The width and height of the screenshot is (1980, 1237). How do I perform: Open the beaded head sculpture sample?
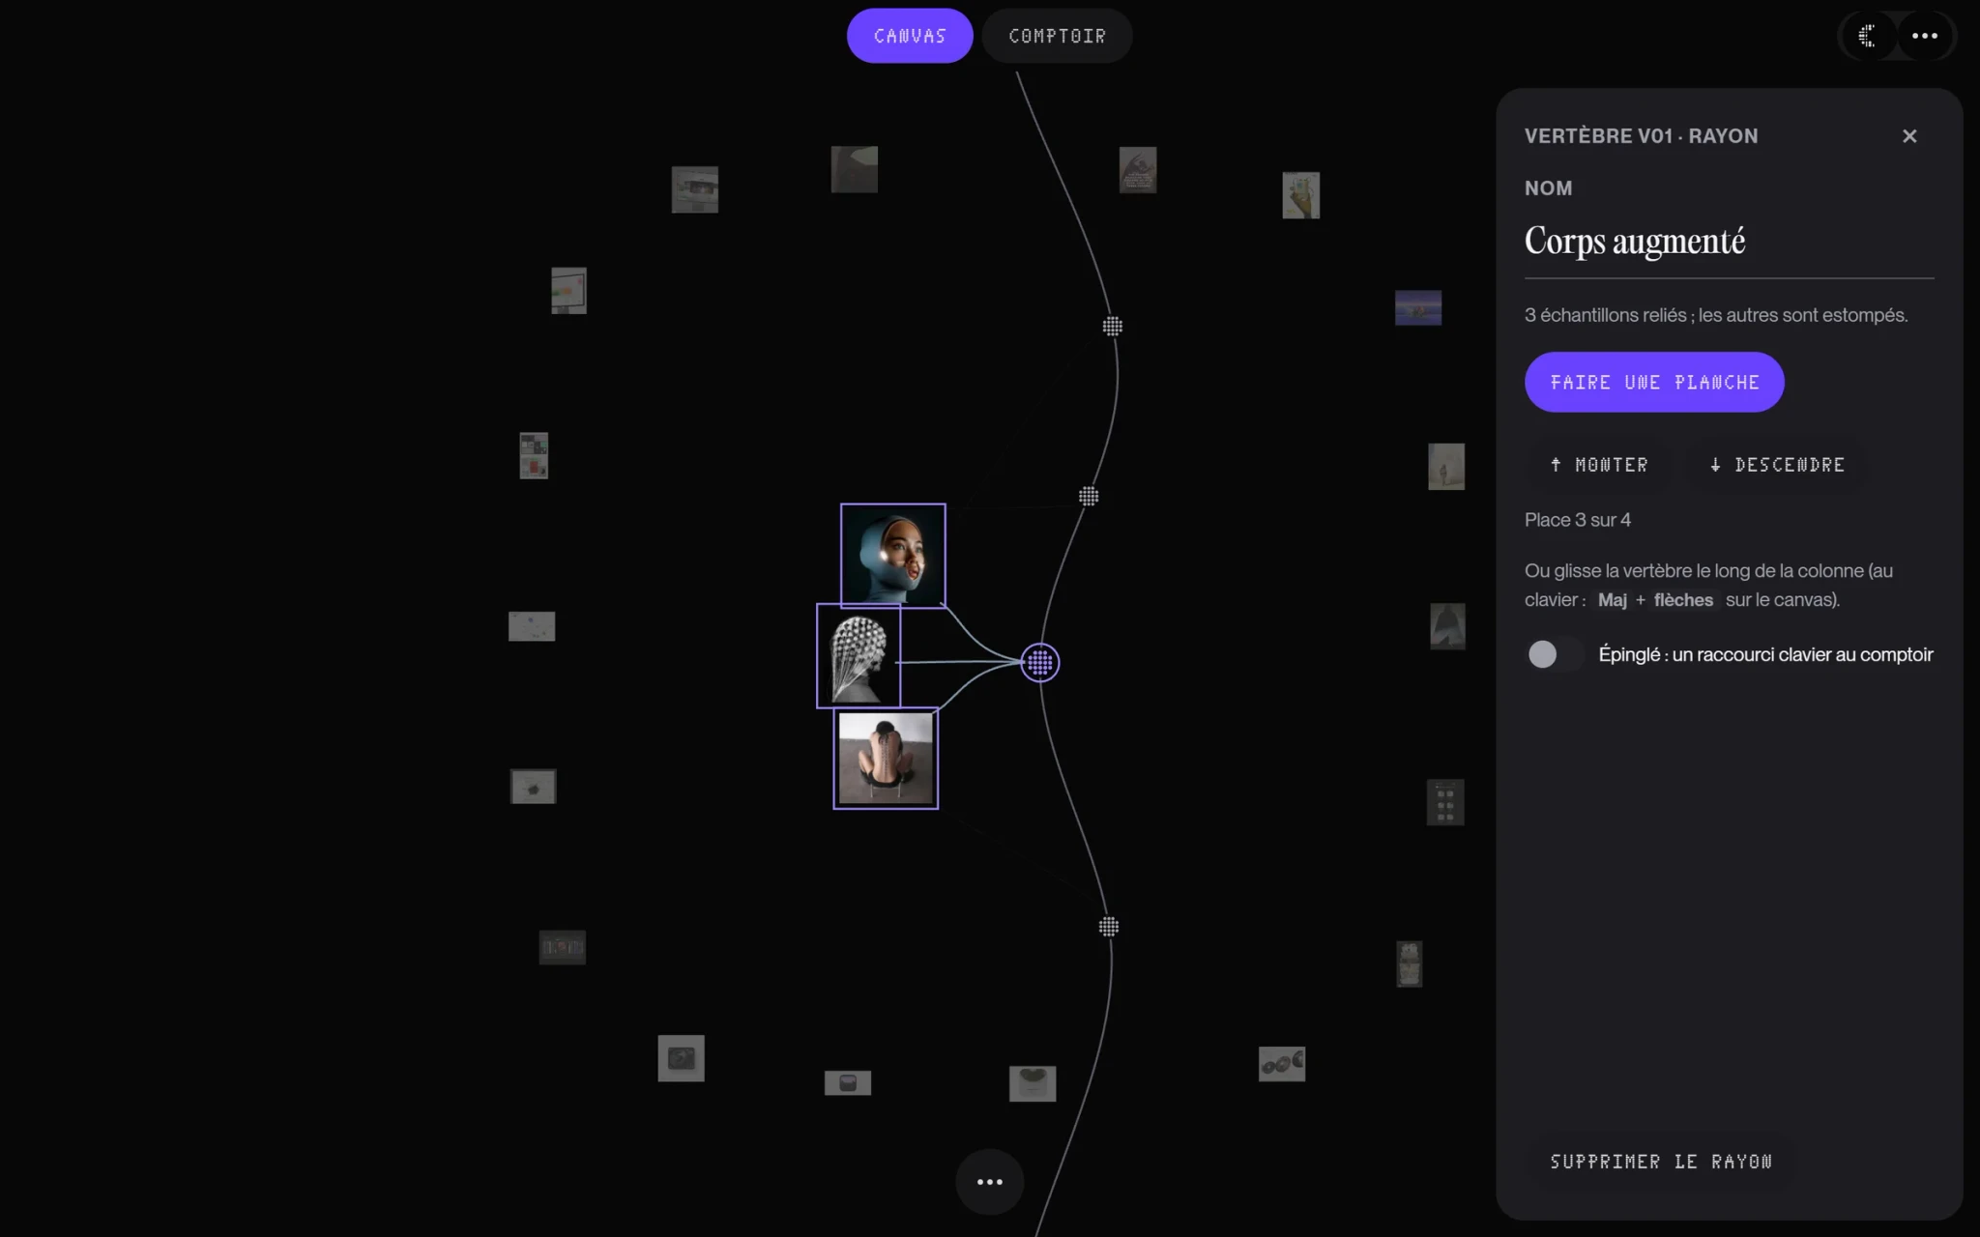pyautogui.click(x=859, y=656)
